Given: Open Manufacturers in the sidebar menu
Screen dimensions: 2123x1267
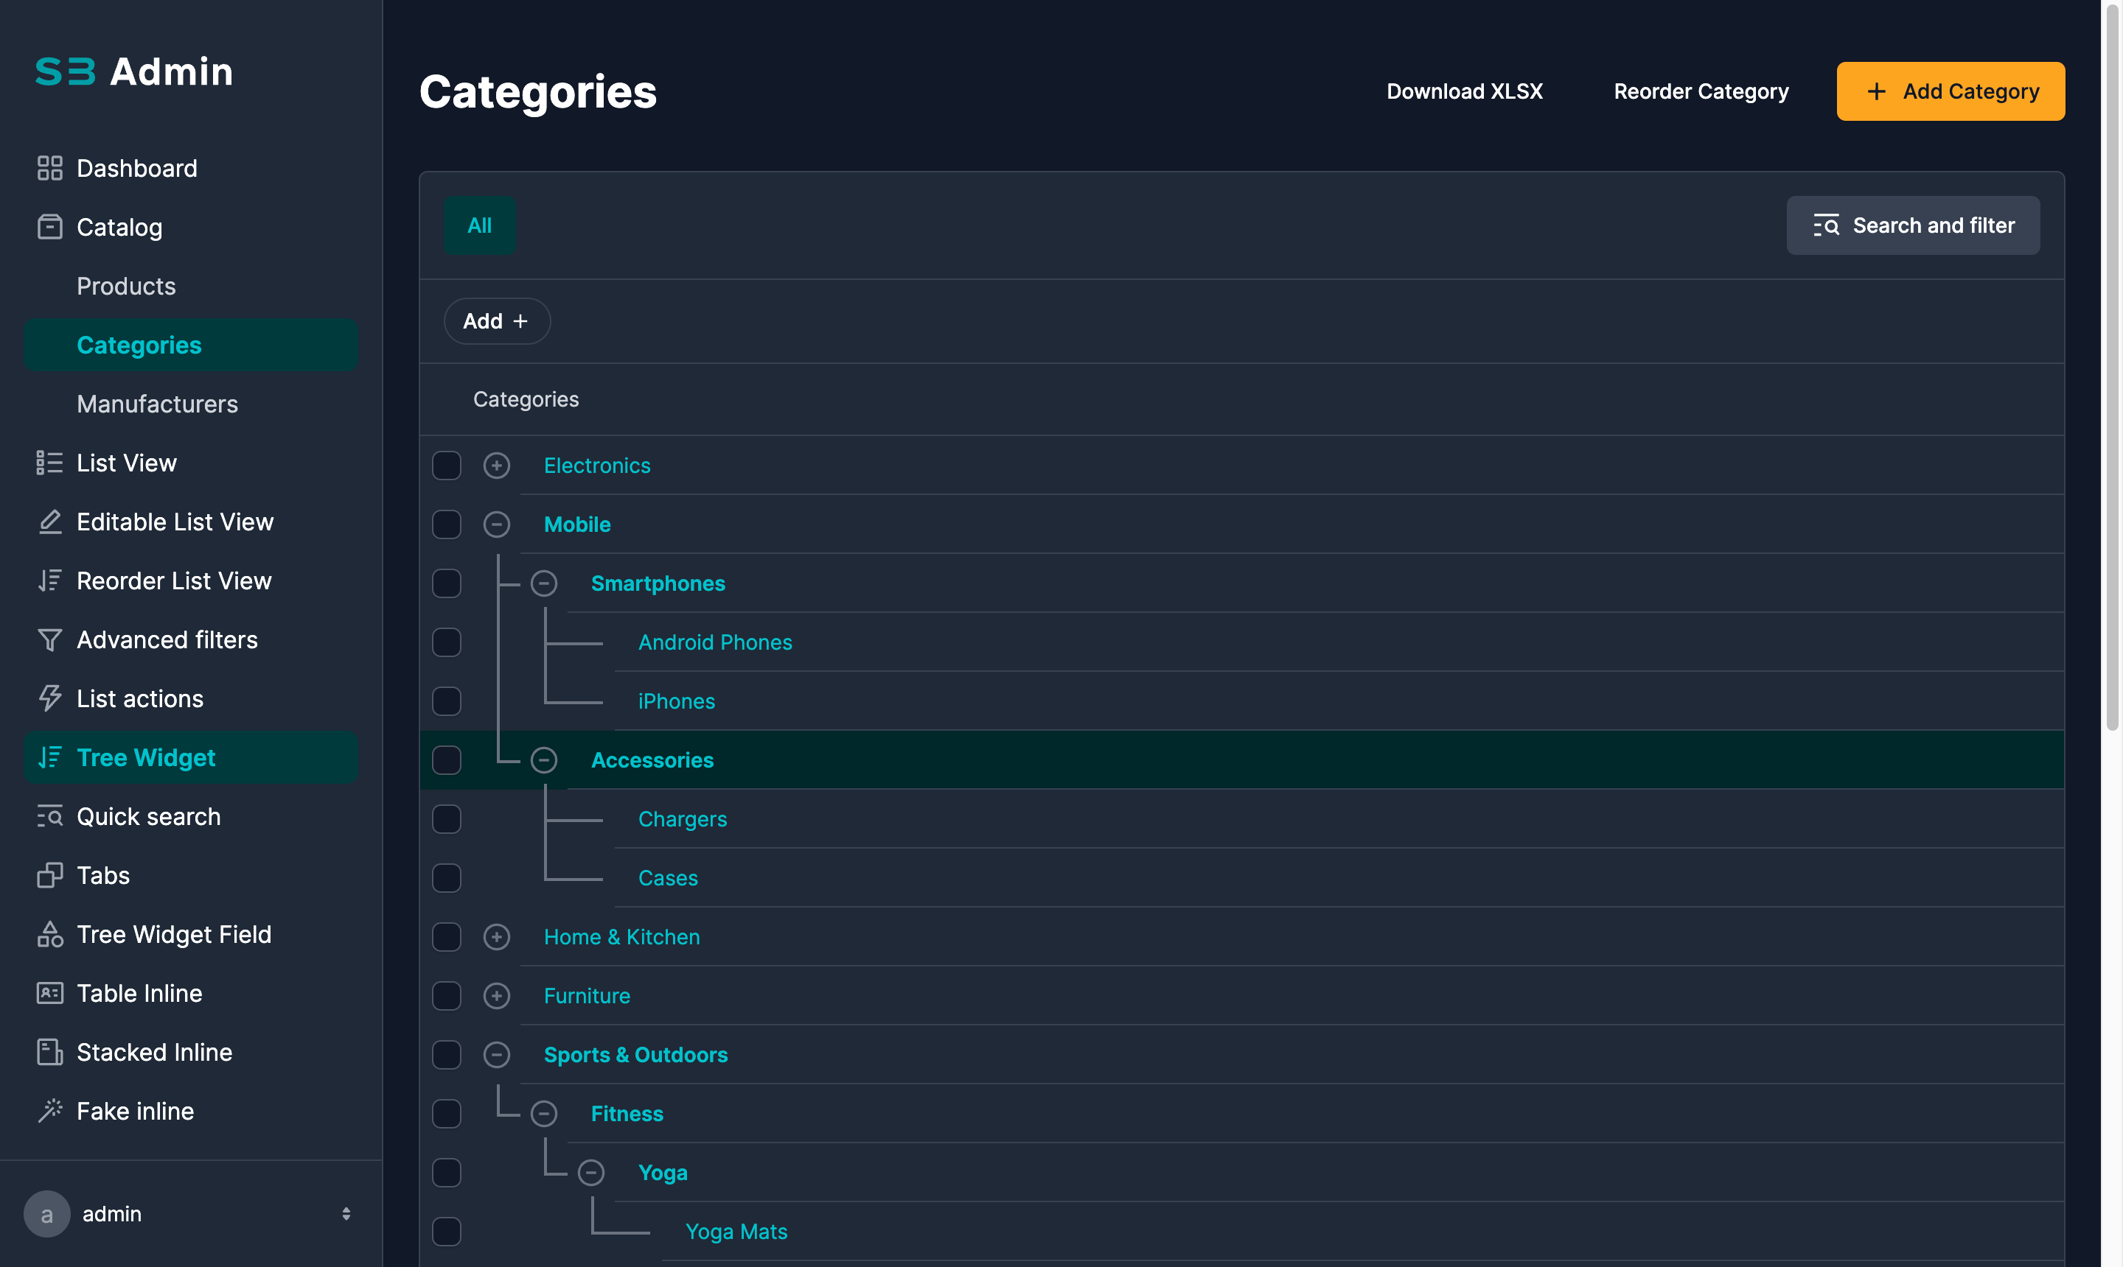Looking at the screenshot, I should (157, 404).
